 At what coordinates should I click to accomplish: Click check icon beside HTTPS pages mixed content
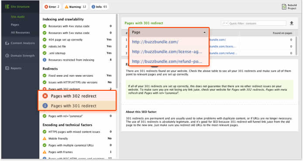click(x=45, y=132)
